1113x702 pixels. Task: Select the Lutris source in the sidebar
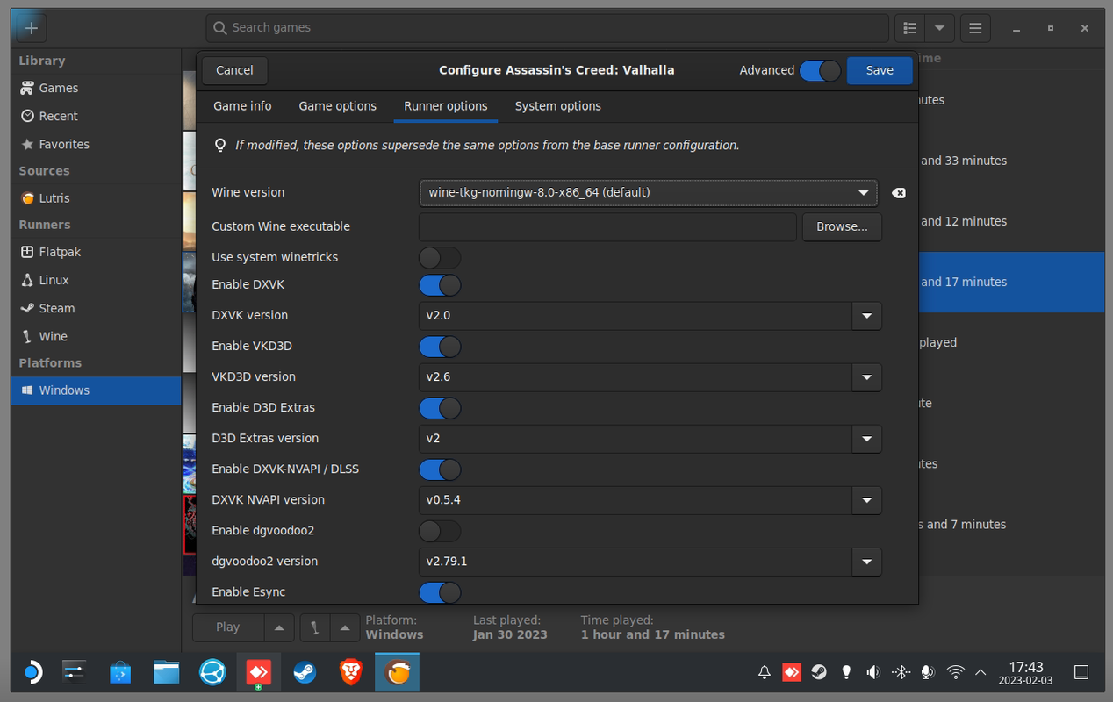tap(96, 198)
